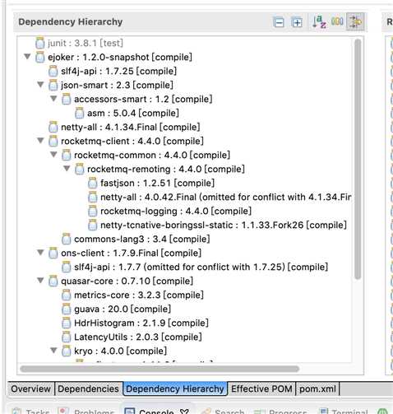Select 'slf4j-api : 1.7.7 (omitted for conflict' row

201,267
